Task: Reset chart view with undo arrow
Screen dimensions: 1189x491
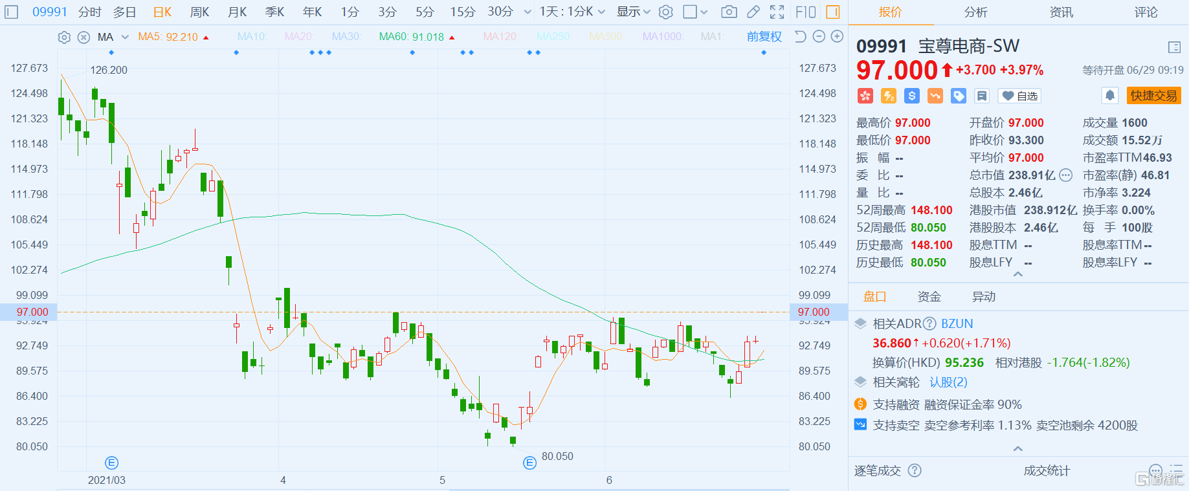Action: tap(801, 36)
